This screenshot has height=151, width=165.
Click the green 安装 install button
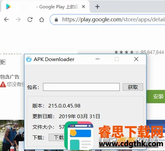pos(156,97)
